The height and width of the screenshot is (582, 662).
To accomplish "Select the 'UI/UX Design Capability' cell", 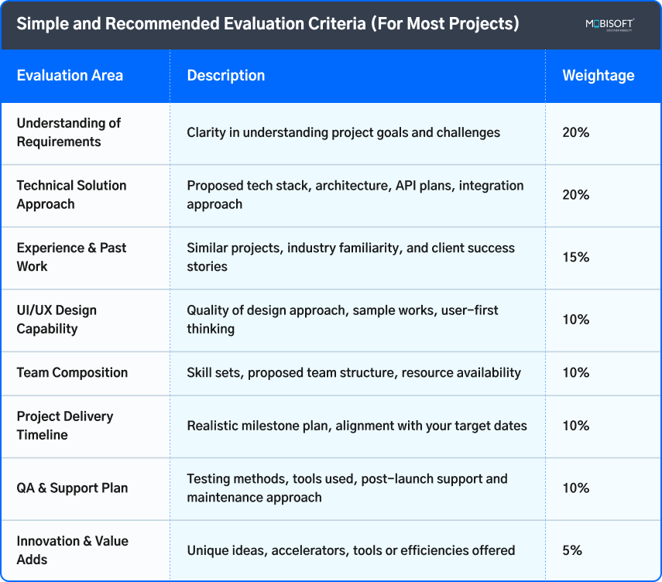I will (x=57, y=320).
